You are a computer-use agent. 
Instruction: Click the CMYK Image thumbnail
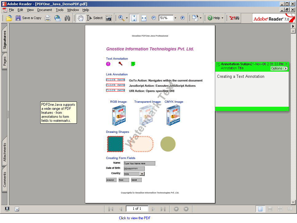[173, 115]
